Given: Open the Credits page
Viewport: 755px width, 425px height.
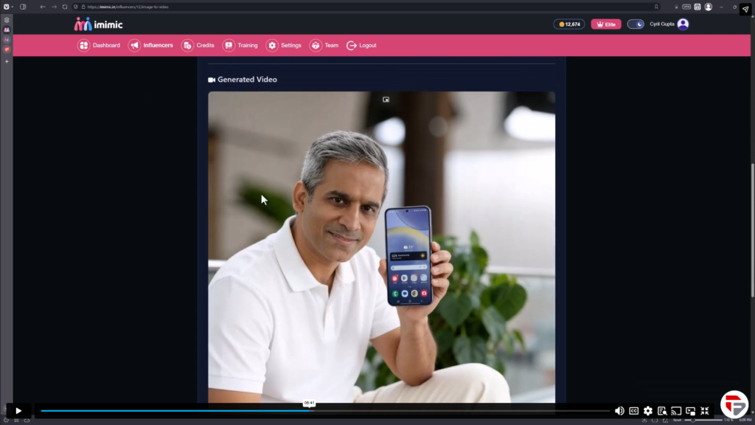Looking at the screenshot, I should [198, 46].
